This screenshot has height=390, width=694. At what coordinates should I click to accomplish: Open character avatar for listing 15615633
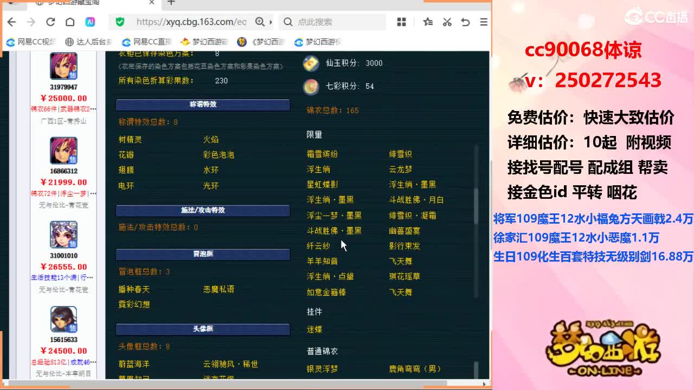pyautogui.click(x=63, y=319)
